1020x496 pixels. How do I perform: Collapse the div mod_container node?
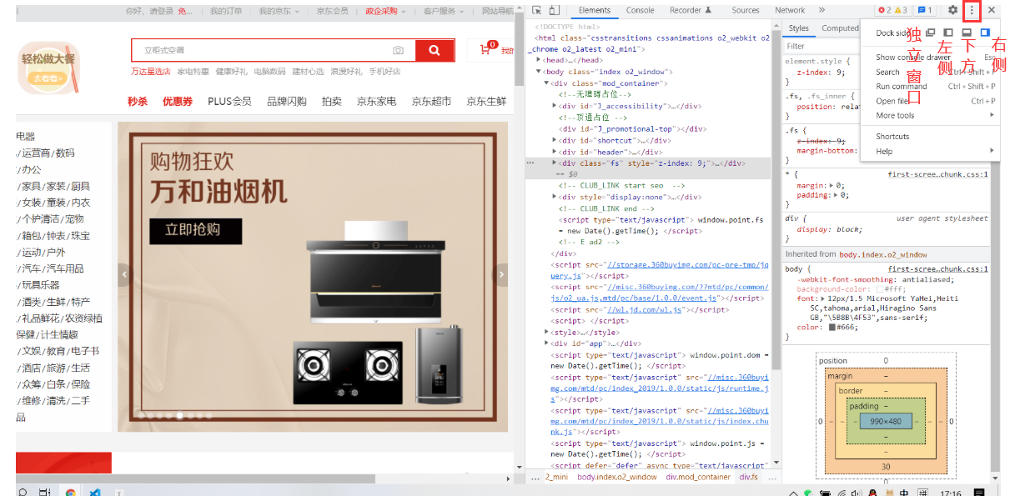547,83
